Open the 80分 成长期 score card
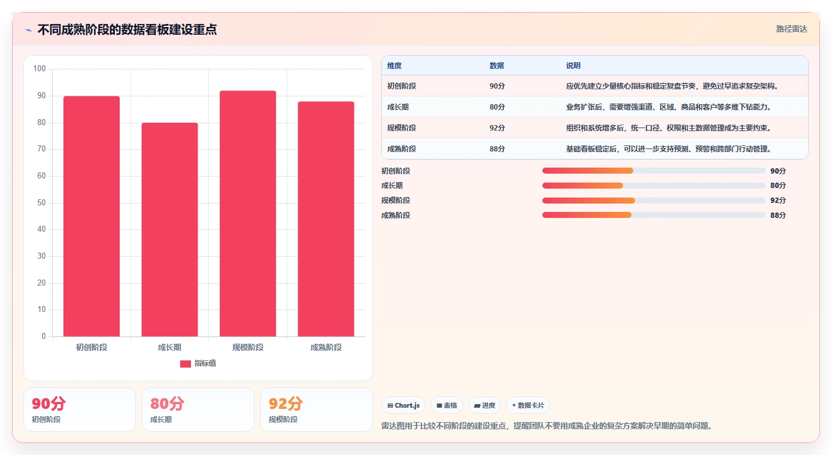 [198, 409]
